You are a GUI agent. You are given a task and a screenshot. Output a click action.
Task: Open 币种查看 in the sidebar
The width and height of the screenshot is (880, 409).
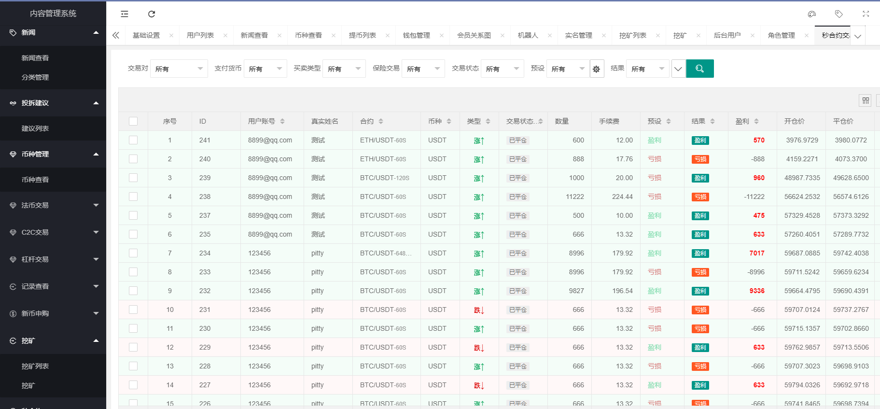tap(53, 180)
